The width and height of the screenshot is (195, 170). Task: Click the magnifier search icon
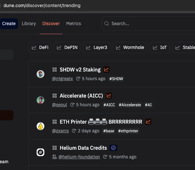[x=107, y=24]
